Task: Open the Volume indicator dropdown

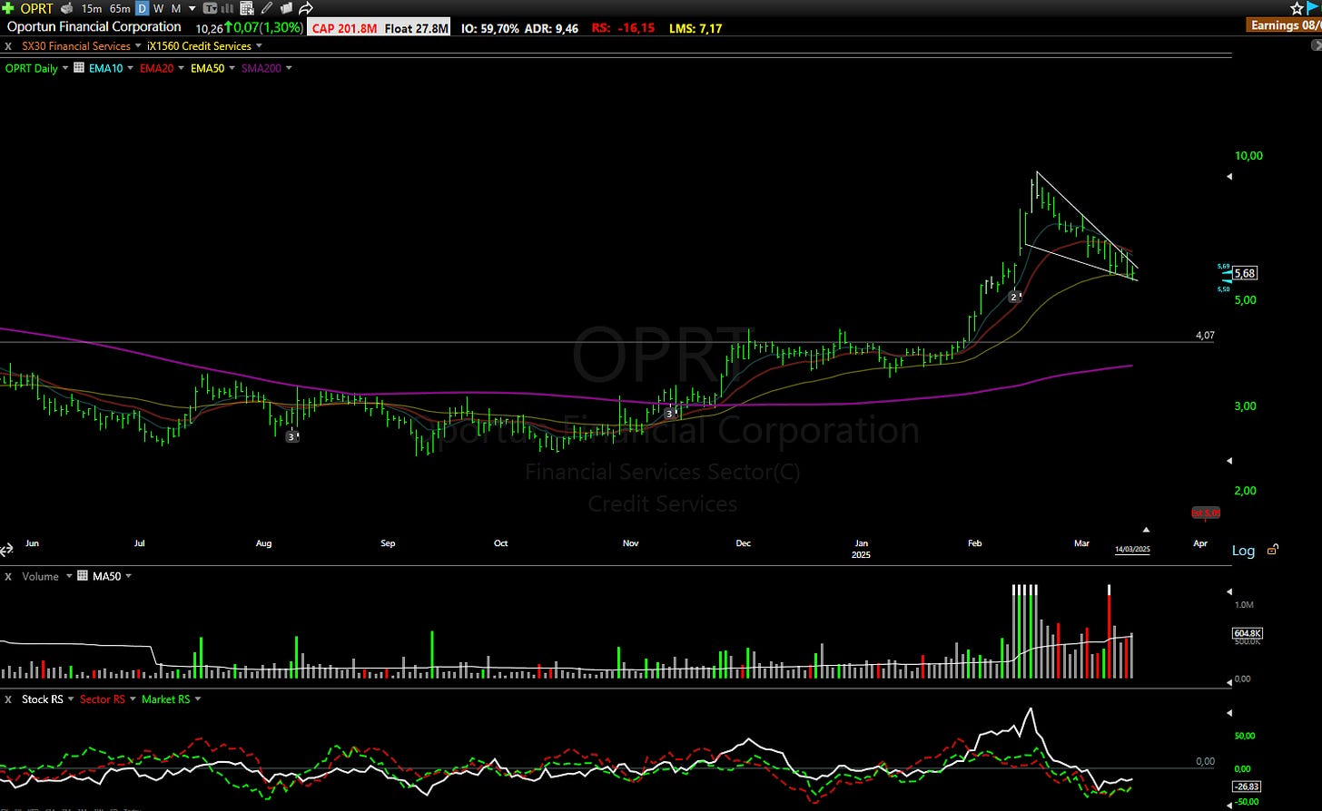Action: click(x=68, y=576)
